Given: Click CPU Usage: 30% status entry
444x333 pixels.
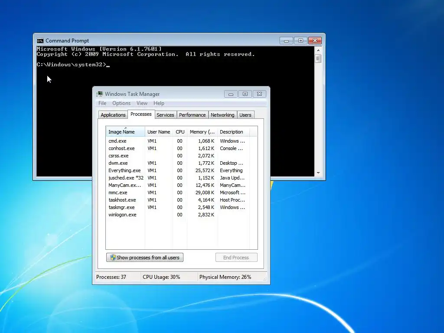Looking at the screenshot, I should click(161, 277).
